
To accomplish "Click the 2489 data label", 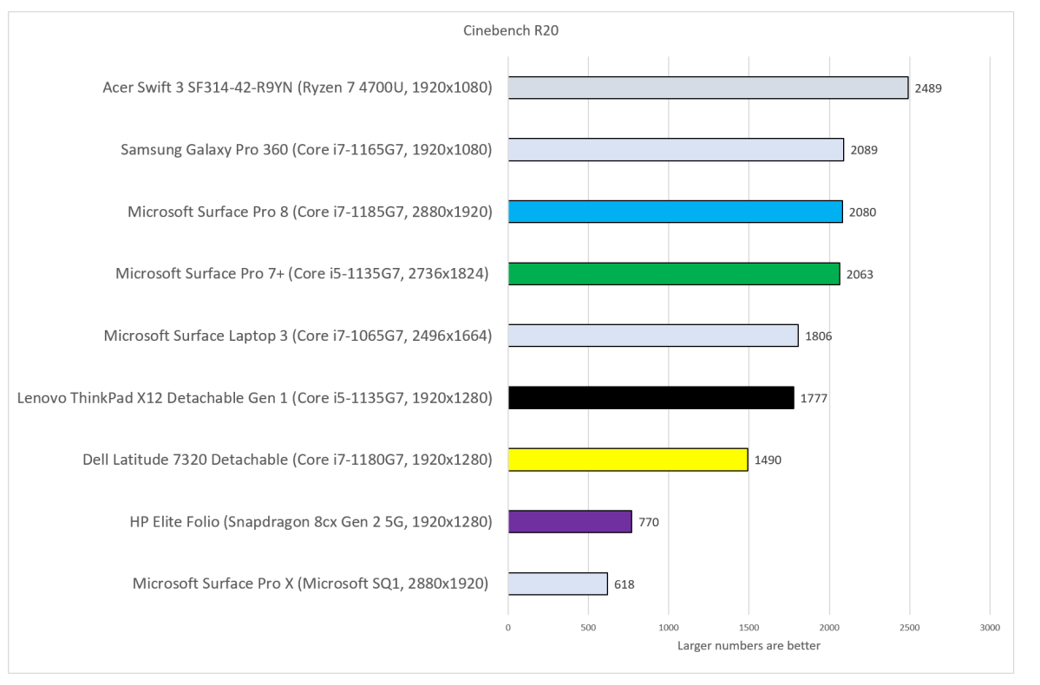I will (928, 88).
